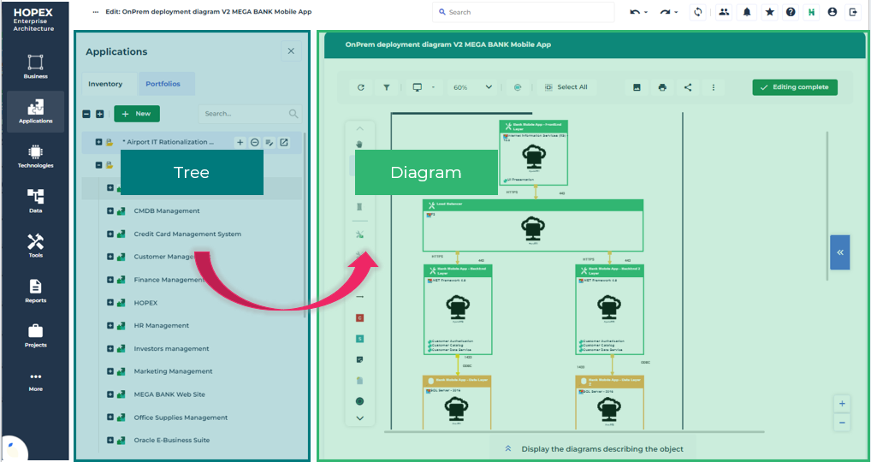The image size is (871, 462).
Task: Expand the Airport IT Rationalization node
Action: (98, 142)
